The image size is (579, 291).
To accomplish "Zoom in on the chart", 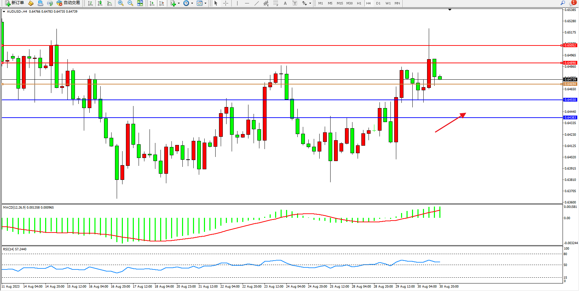I will click(120, 3).
